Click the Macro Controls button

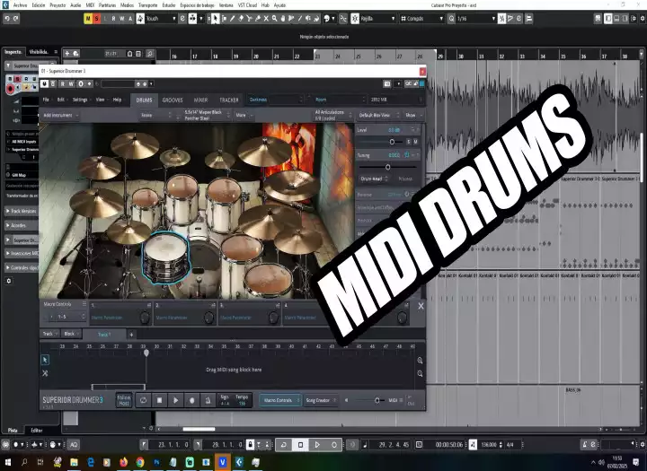280,400
